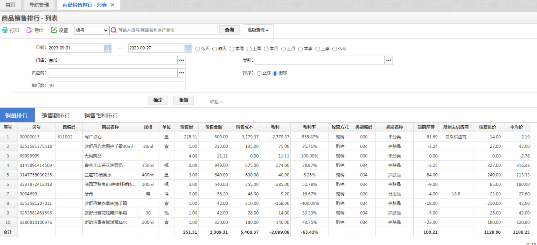Open the 货号 search type dropdown
This screenshot has height=245, width=537.
point(91,30)
